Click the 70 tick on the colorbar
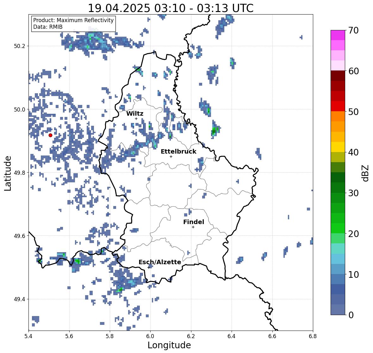 [x=353, y=30]
